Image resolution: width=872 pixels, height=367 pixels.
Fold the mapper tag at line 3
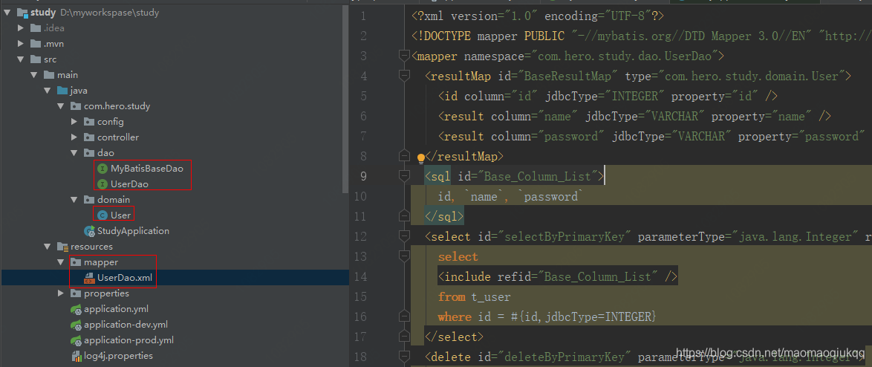pos(404,56)
